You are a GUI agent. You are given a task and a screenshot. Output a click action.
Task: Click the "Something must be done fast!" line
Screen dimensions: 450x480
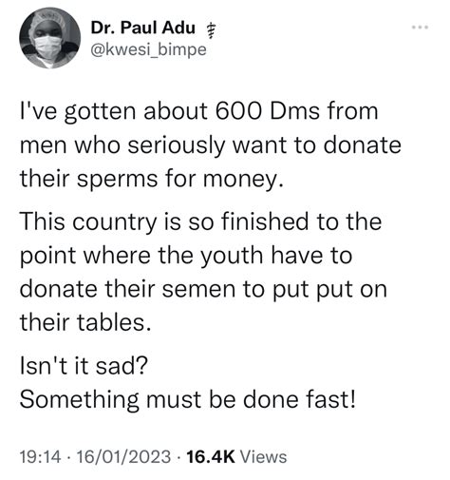coord(188,400)
